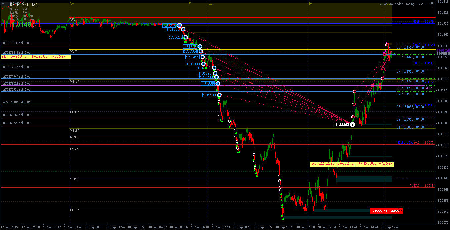
Task: Click the Daily LOW (0.0) - 1.30724 label
Action: [417, 142]
